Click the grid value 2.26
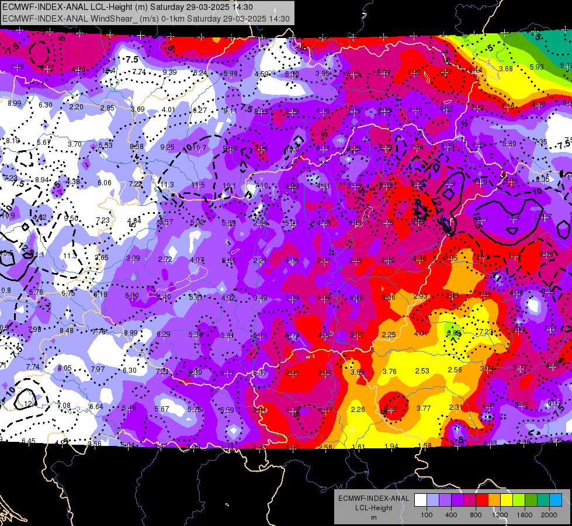 358,410
